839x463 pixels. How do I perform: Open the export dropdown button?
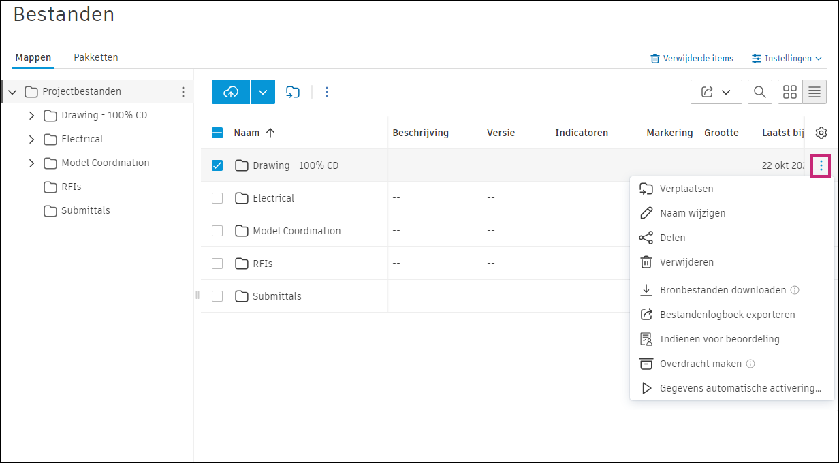tap(716, 92)
